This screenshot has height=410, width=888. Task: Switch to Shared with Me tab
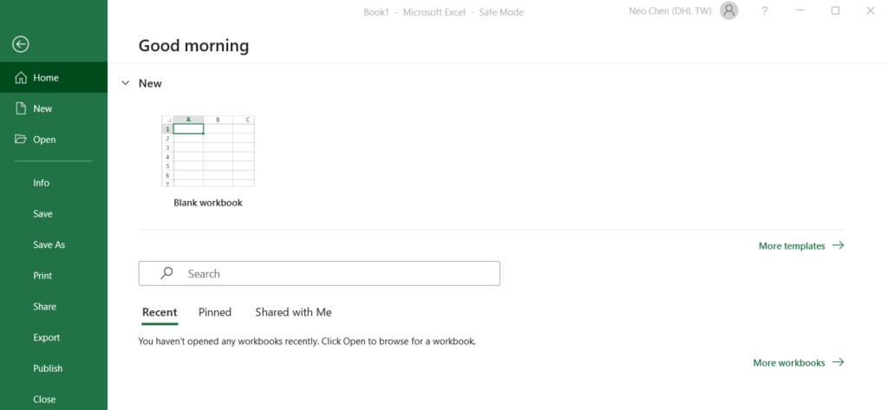point(293,312)
